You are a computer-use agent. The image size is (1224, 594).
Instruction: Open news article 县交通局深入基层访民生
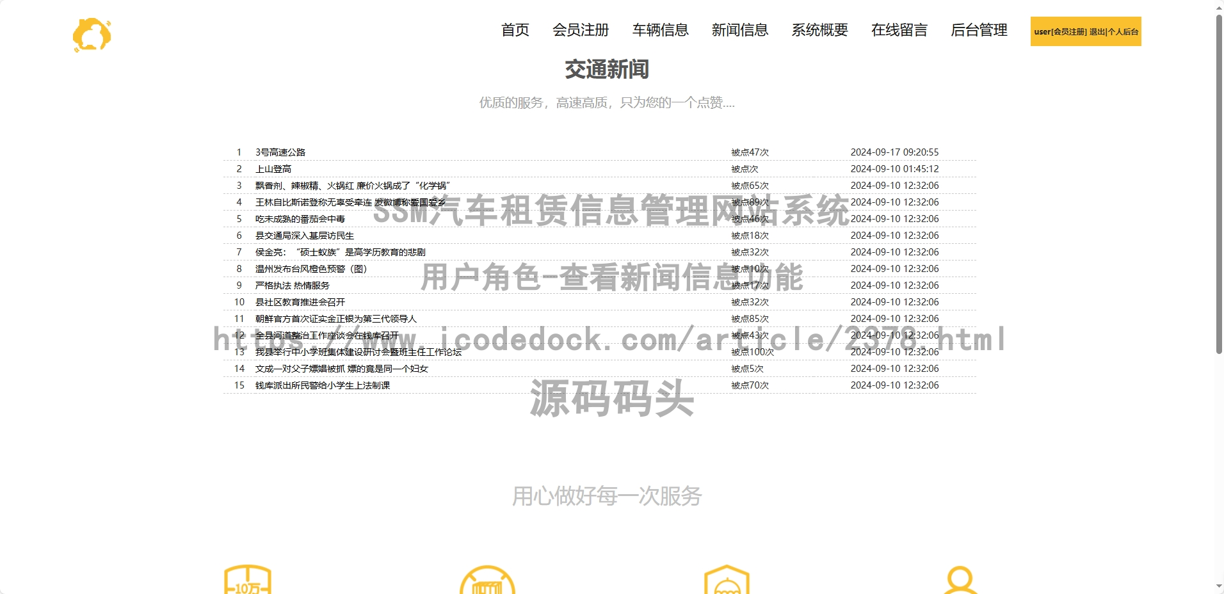pos(305,236)
